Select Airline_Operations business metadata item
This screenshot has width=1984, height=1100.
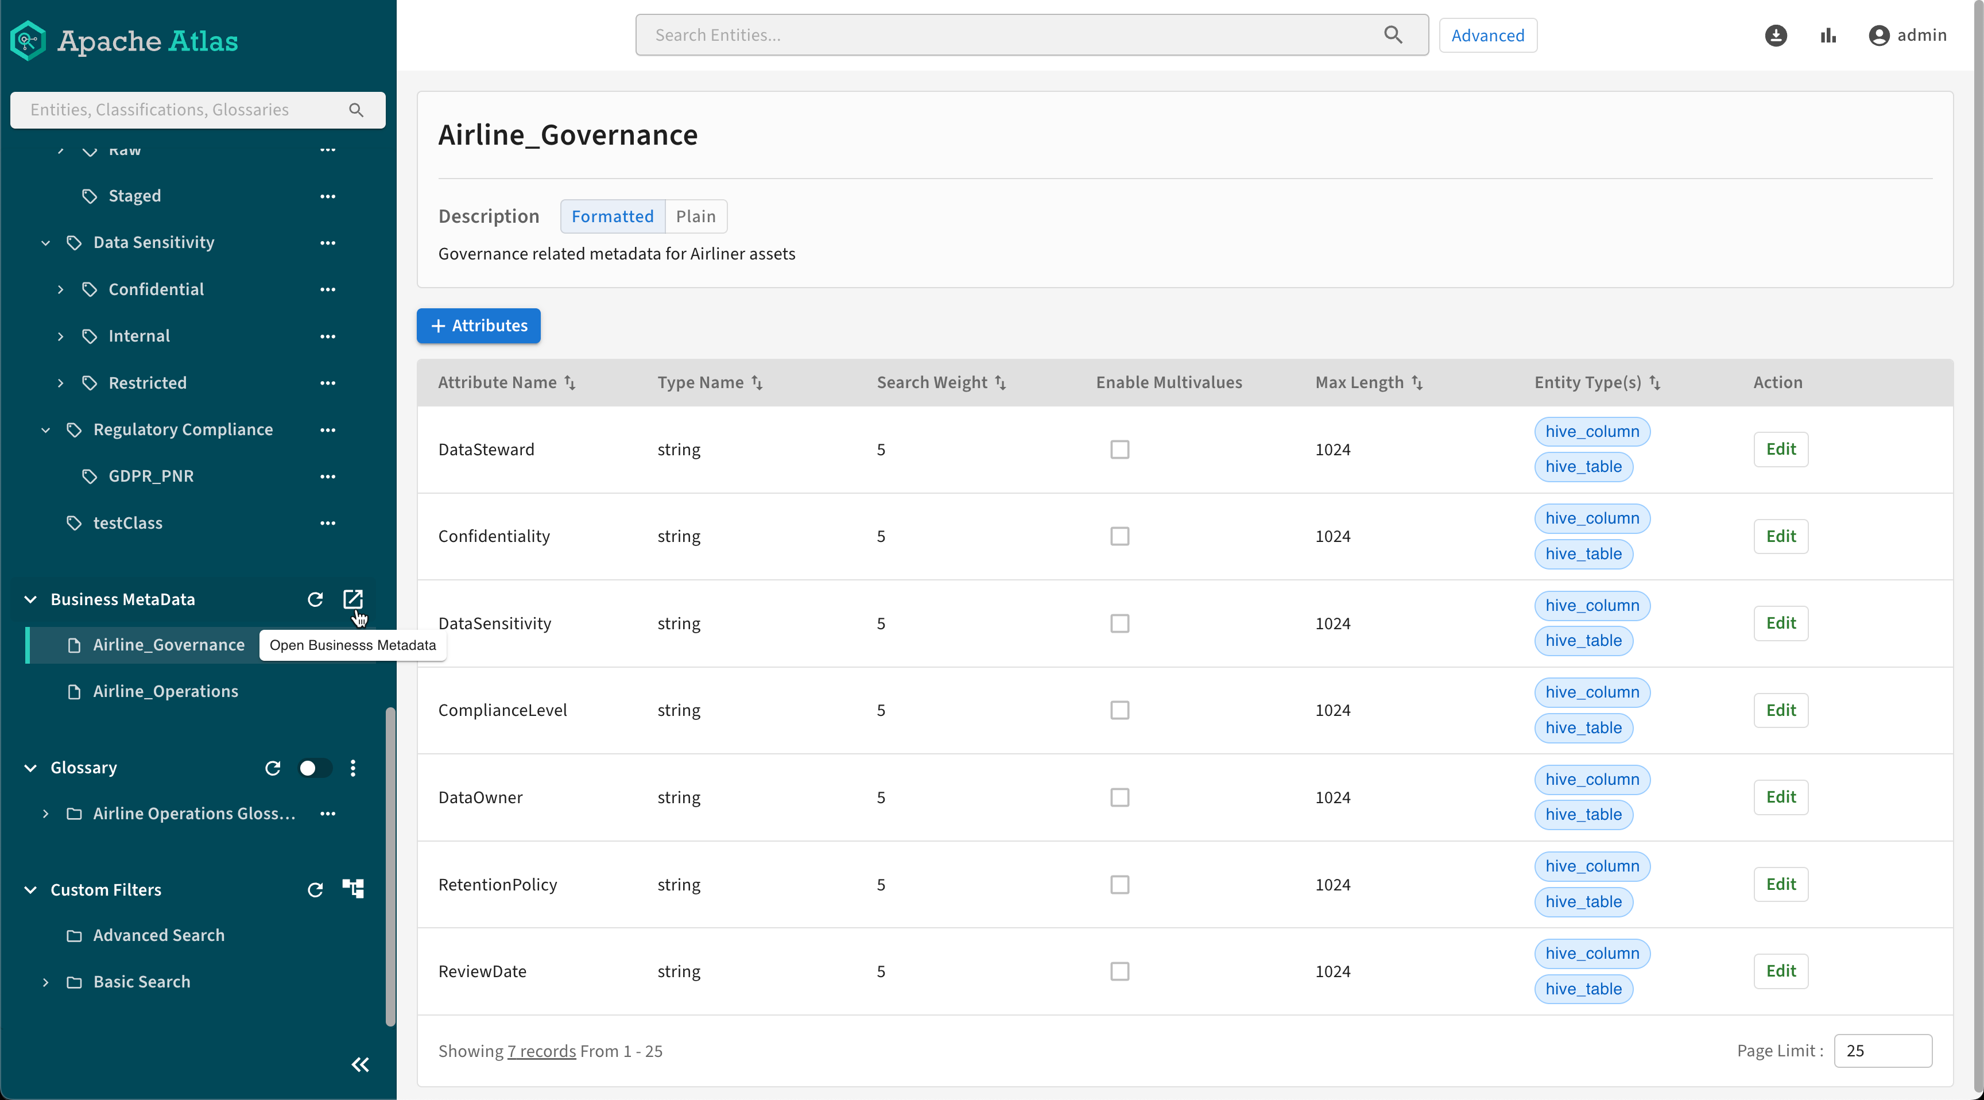pyautogui.click(x=165, y=691)
